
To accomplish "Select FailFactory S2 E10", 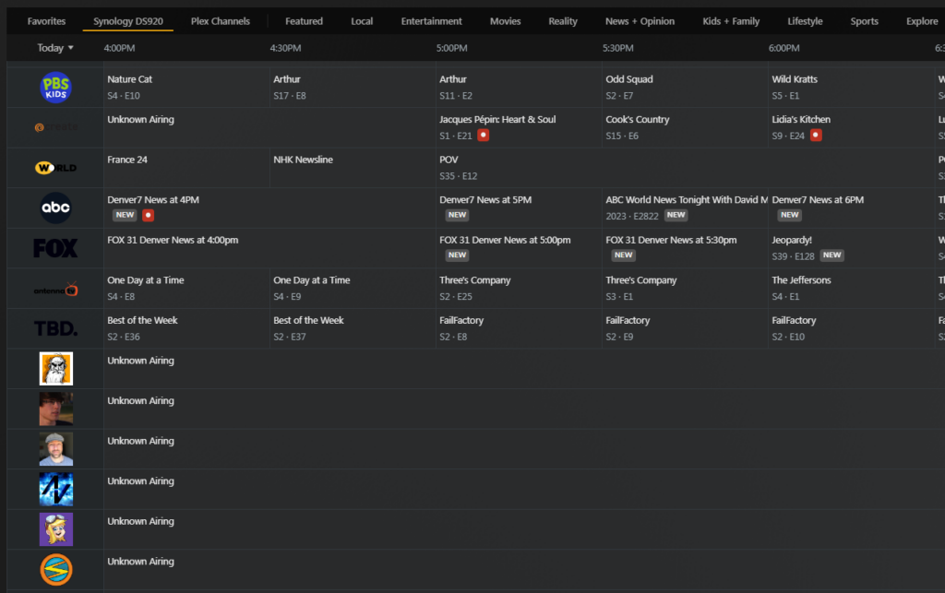I will click(851, 328).
